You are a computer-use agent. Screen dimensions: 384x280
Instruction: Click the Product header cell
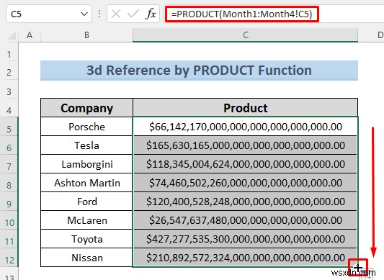click(x=246, y=108)
